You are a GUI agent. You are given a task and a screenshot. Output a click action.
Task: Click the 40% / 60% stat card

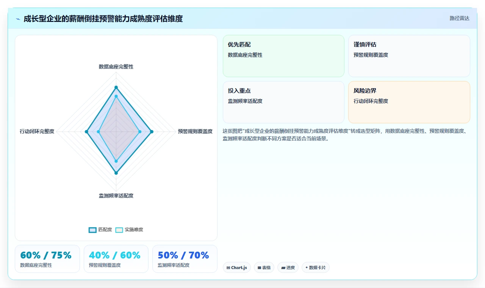tap(116, 259)
